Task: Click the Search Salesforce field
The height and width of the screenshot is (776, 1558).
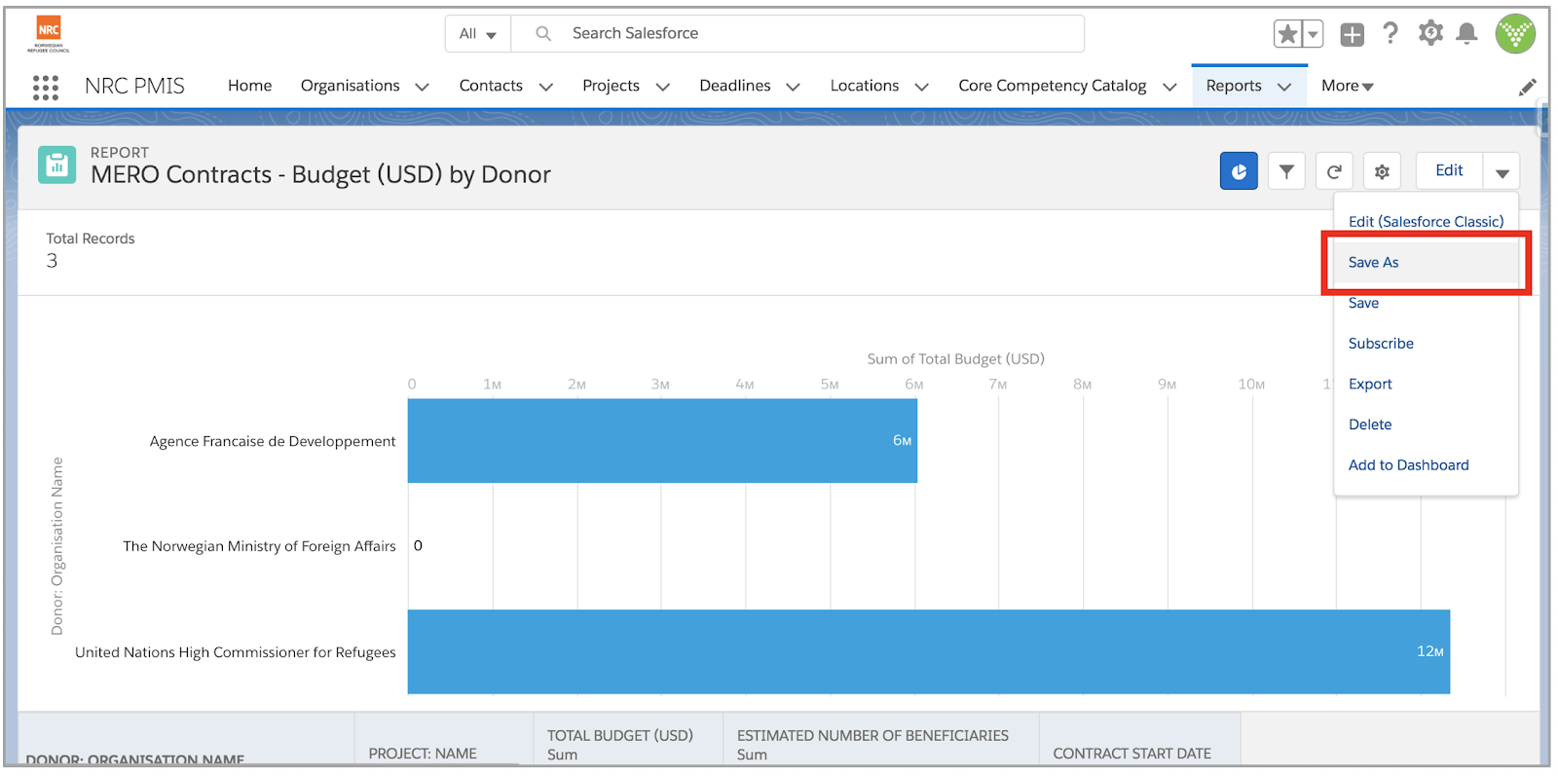Action: tap(798, 34)
